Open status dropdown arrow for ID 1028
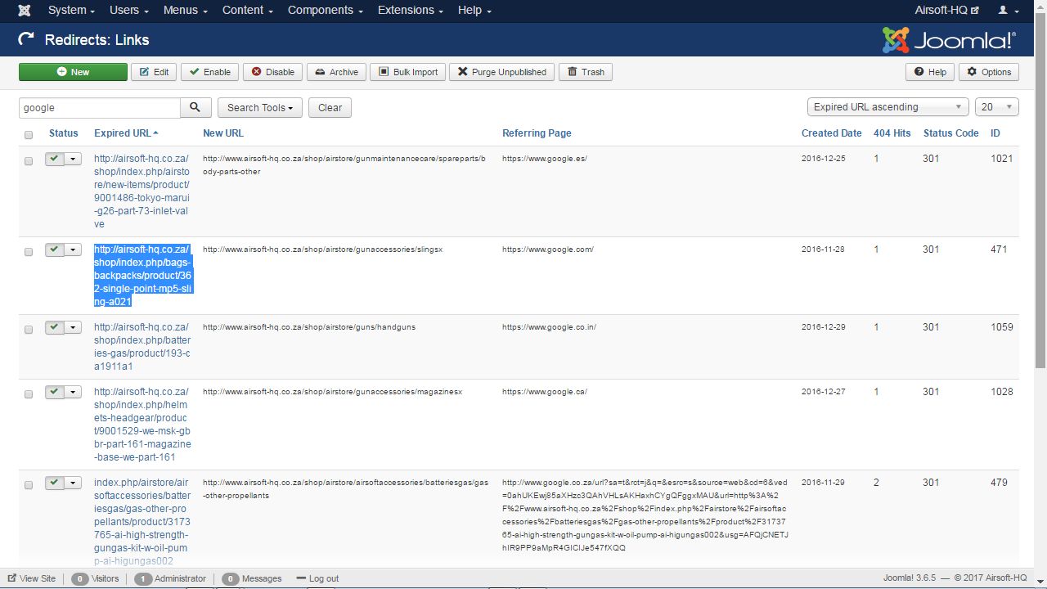 74,392
